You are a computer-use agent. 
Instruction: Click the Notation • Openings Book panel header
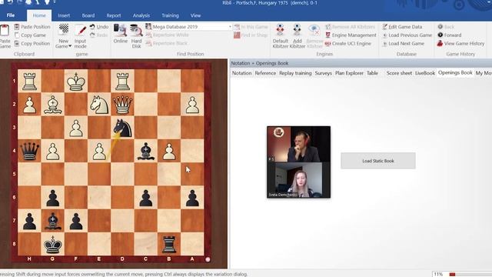tap(361, 63)
